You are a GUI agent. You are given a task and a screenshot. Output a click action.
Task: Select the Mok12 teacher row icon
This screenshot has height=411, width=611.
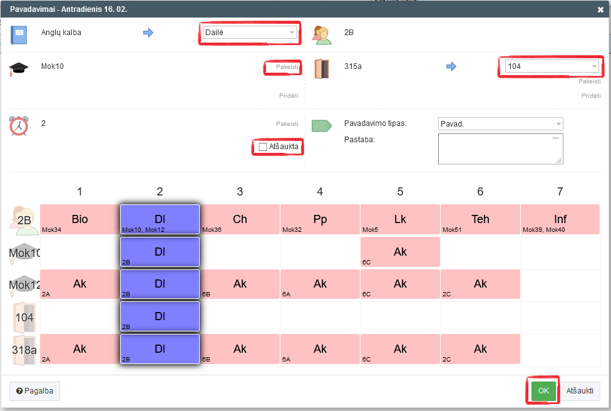24,285
